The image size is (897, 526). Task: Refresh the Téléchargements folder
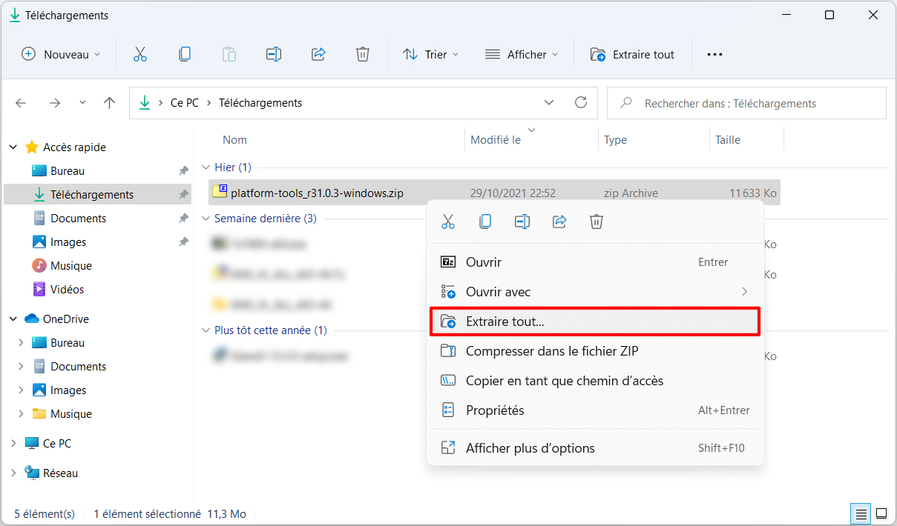[x=581, y=102]
